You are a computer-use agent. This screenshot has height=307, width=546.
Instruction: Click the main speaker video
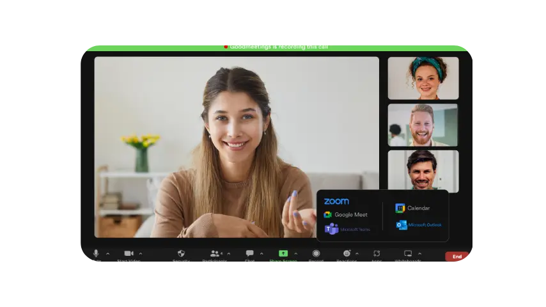237,147
